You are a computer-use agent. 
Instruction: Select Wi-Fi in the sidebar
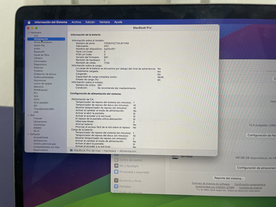coord(36,131)
